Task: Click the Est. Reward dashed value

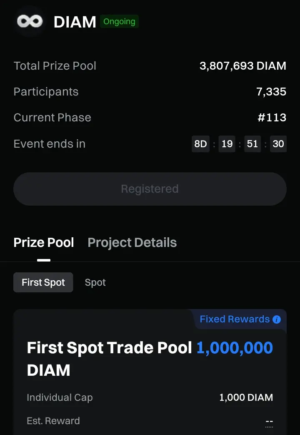Action: (x=269, y=422)
